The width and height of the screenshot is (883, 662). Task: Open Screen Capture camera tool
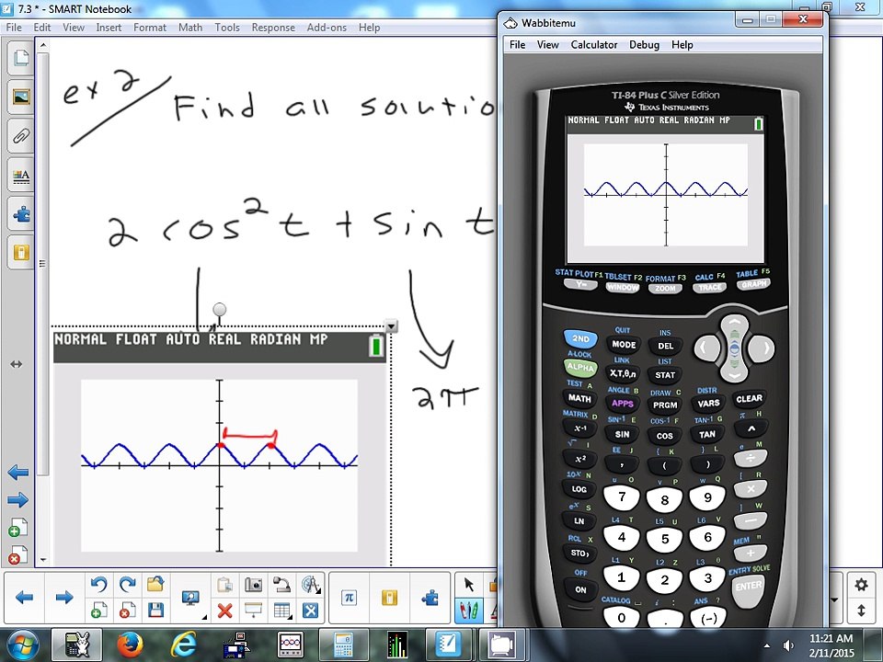point(254,585)
